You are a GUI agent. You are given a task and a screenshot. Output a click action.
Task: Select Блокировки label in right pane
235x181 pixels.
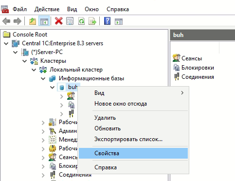pos(198,68)
